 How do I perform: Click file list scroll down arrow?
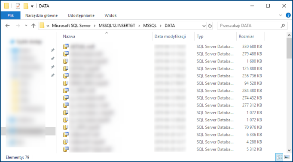tap(289, 150)
